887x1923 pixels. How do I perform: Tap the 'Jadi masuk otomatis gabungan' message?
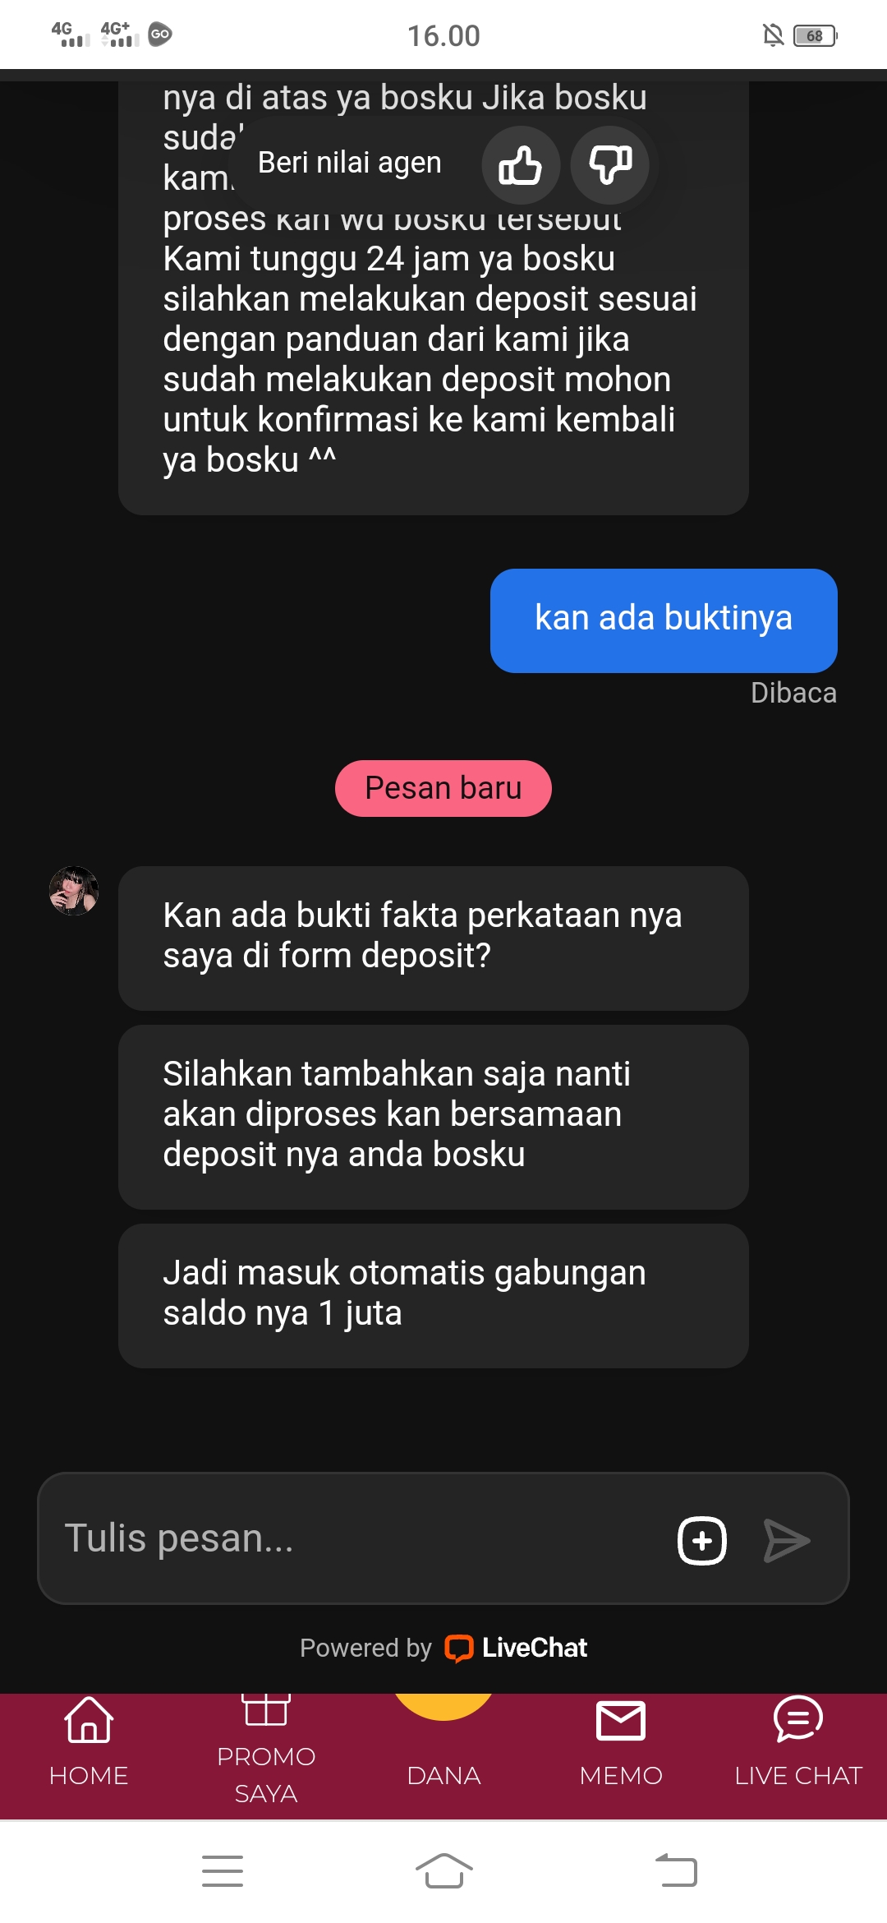(434, 1296)
